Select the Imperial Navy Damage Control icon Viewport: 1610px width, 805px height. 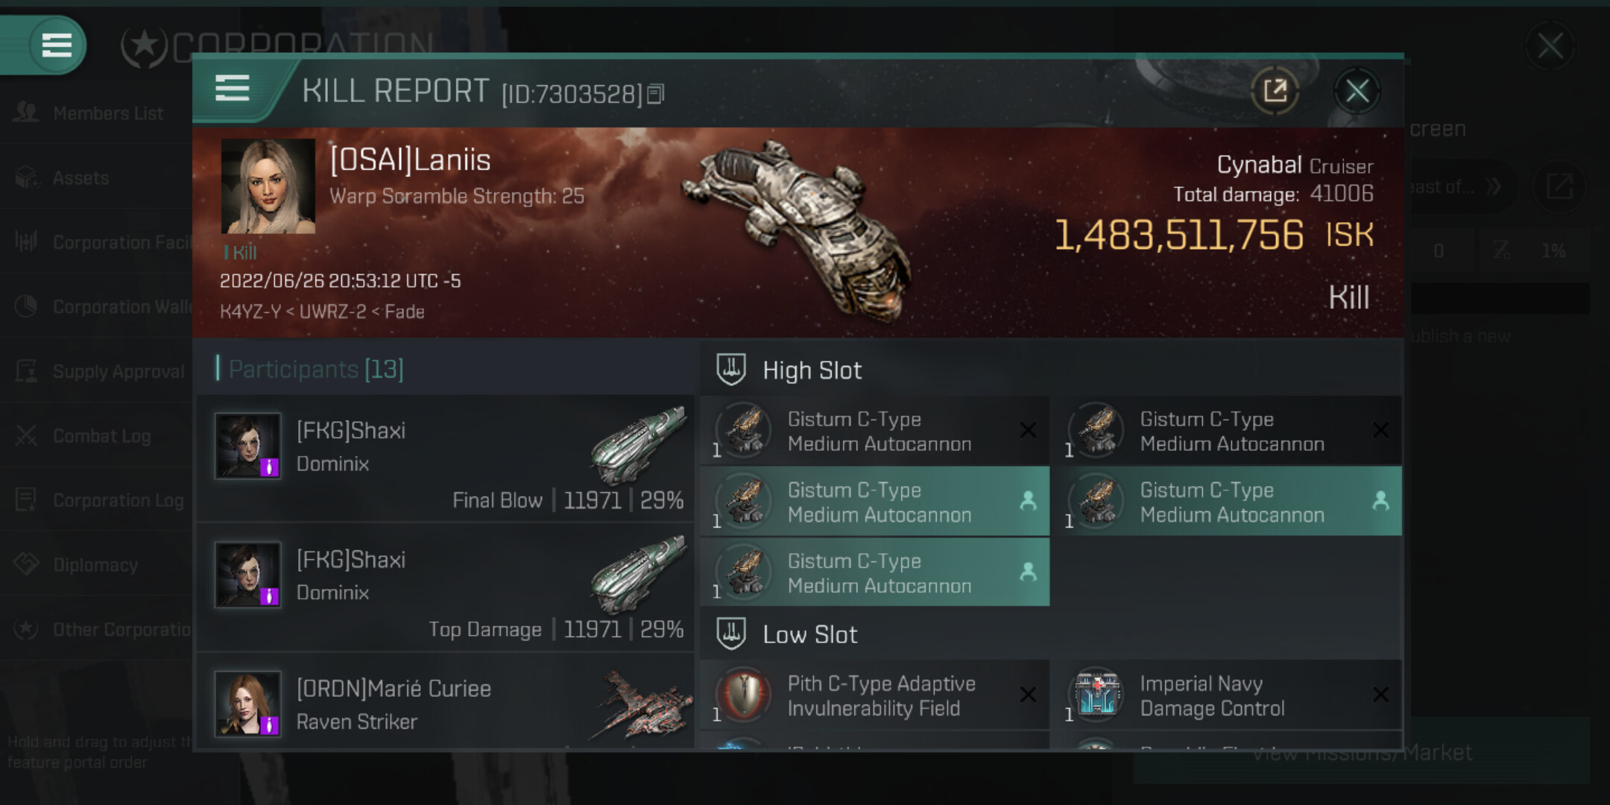[1096, 695]
